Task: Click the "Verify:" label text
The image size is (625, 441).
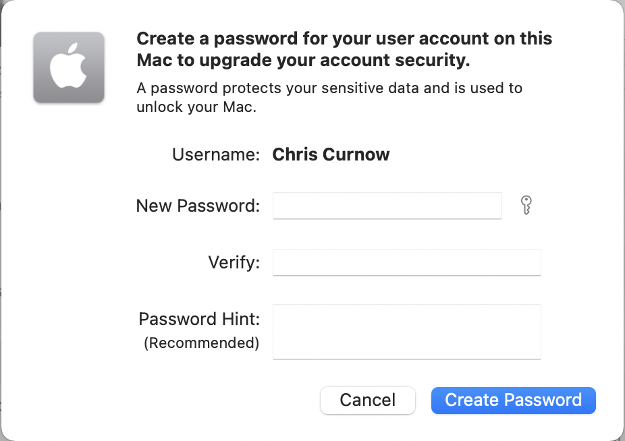Action: tap(234, 262)
